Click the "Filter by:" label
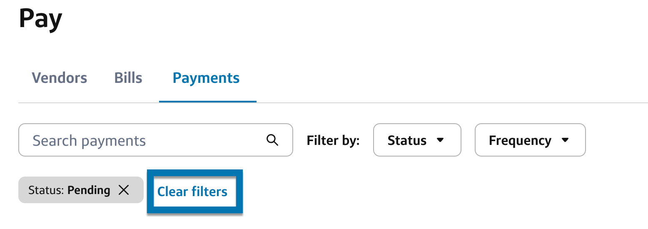This screenshot has height=229, width=648. pyautogui.click(x=333, y=140)
